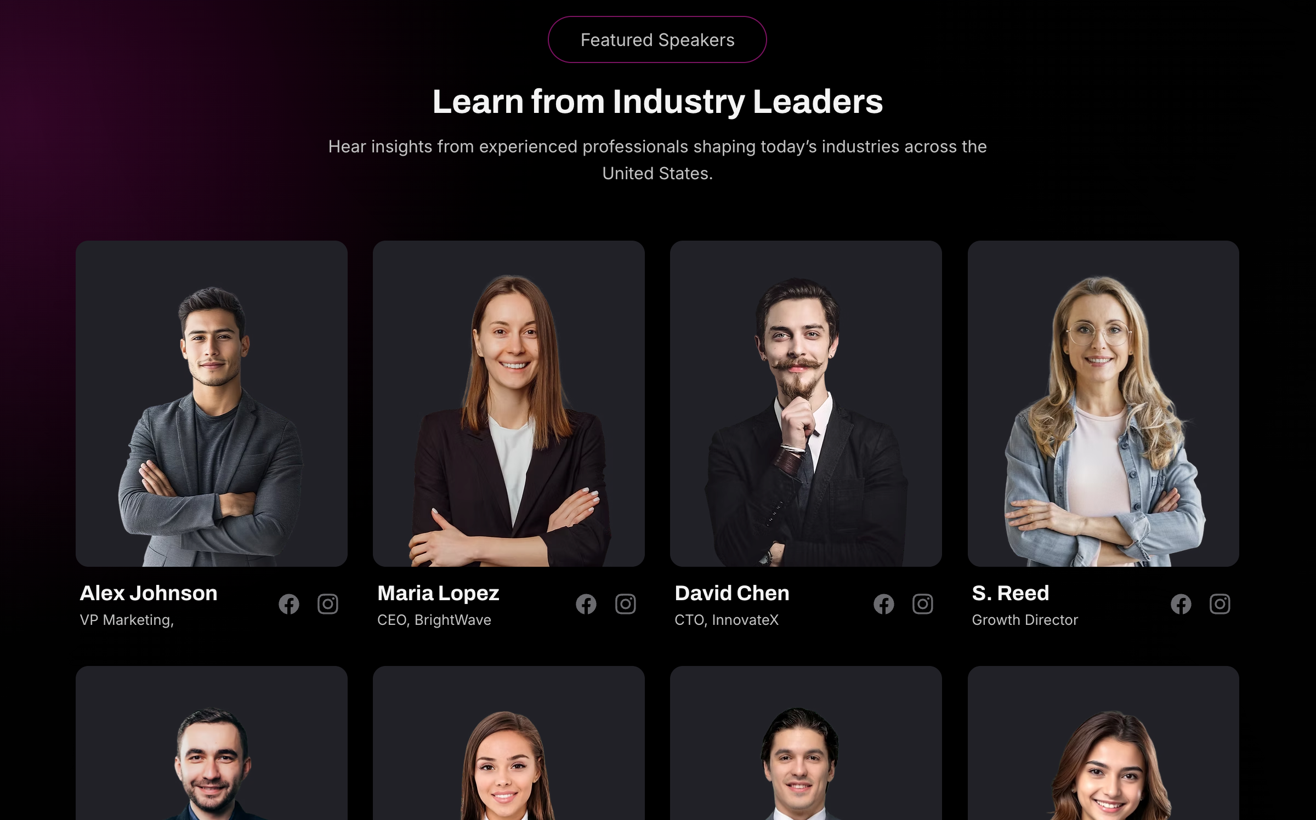Click the Featured Speakers pill badge
Image resolution: width=1316 pixels, height=820 pixels.
coord(657,39)
